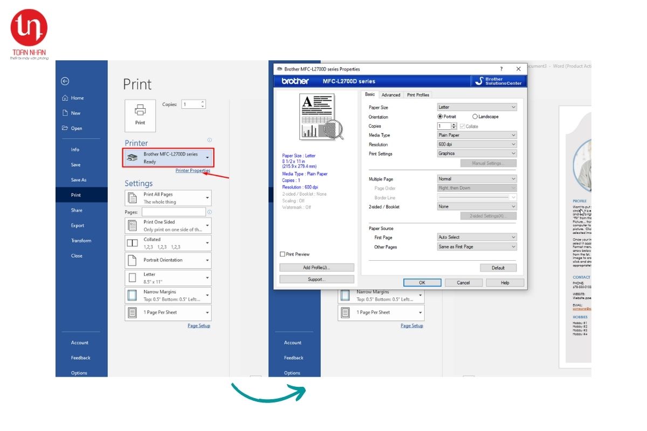The image size is (647, 431).
Task: Click the Help button beside Cancel
Action: (505, 282)
